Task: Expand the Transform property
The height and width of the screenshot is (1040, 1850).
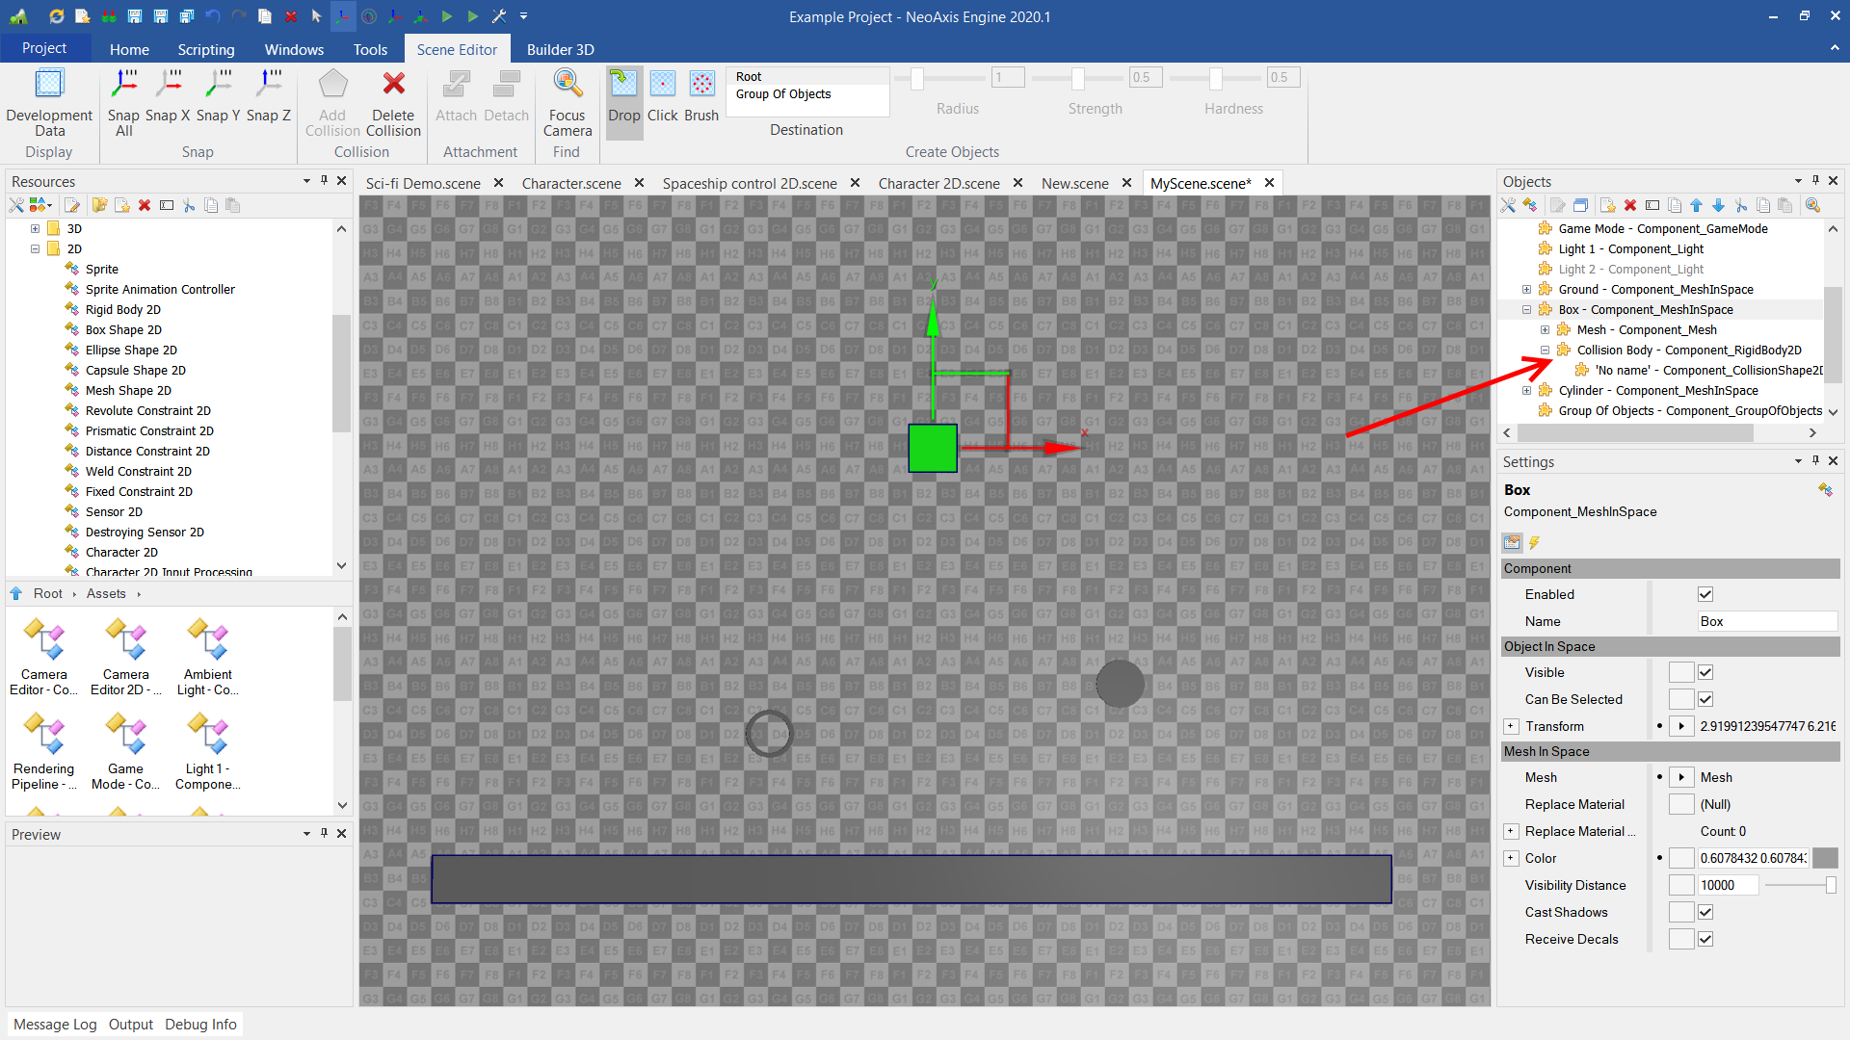Action: (x=1511, y=726)
